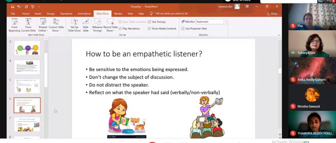
Task: Start Rehearse Timings
Action: point(97,25)
